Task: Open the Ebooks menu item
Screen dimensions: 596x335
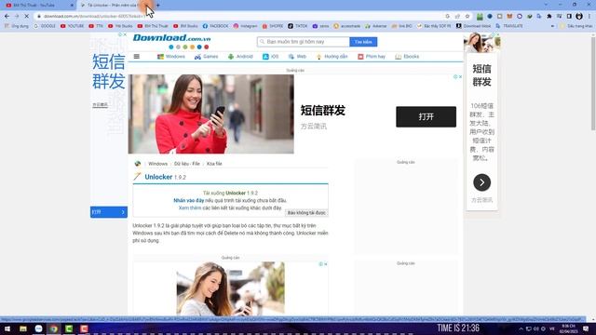Action: [407, 57]
